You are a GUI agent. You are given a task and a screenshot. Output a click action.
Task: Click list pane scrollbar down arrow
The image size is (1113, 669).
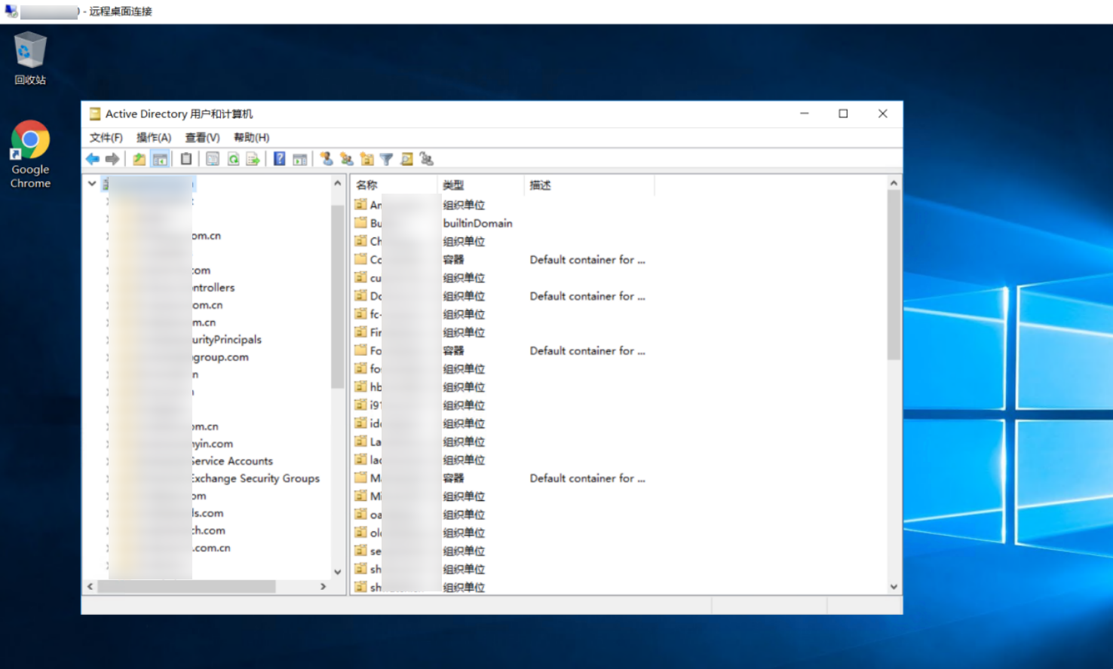[894, 587]
